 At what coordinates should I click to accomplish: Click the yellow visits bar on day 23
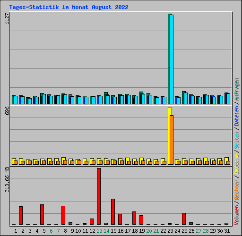(x=169, y=136)
